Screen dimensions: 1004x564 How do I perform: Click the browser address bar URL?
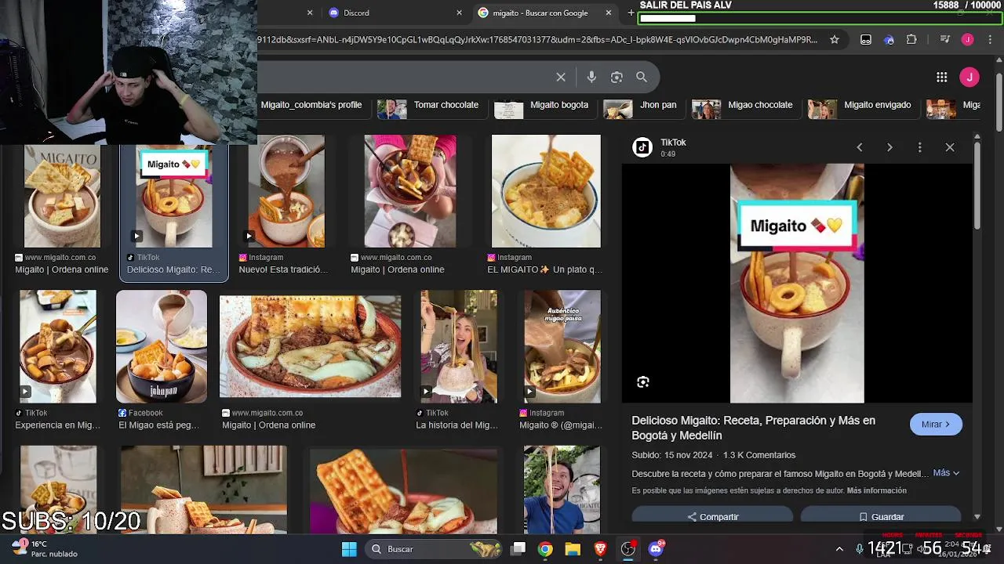[x=537, y=39]
